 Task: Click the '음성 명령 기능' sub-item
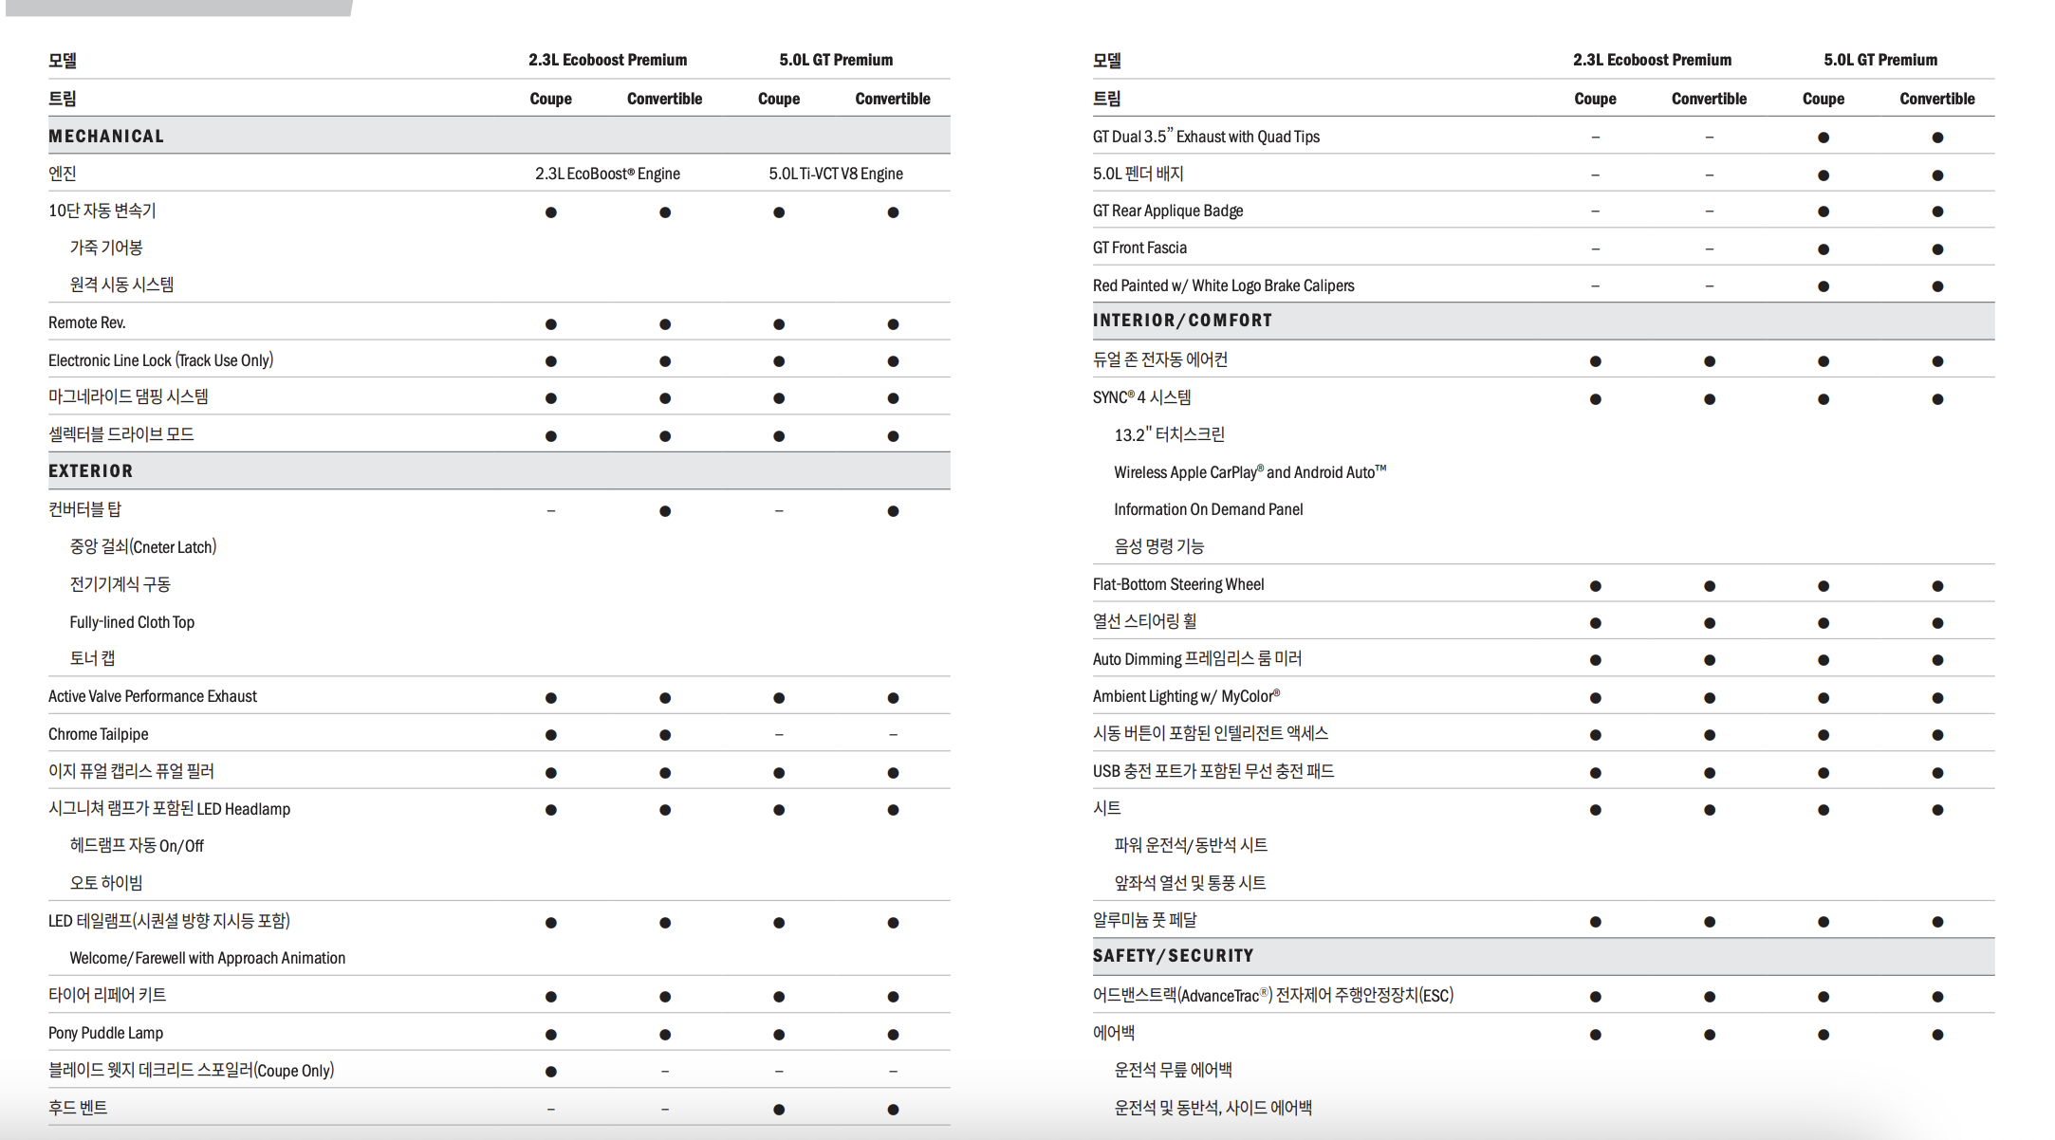pyautogui.click(x=1159, y=546)
